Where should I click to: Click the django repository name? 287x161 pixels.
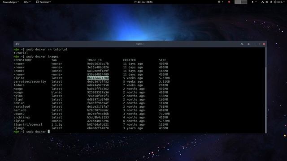(19, 128)
